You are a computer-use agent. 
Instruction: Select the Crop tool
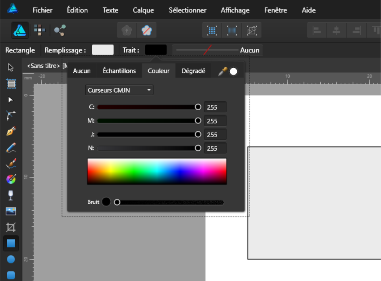(11, 227)
